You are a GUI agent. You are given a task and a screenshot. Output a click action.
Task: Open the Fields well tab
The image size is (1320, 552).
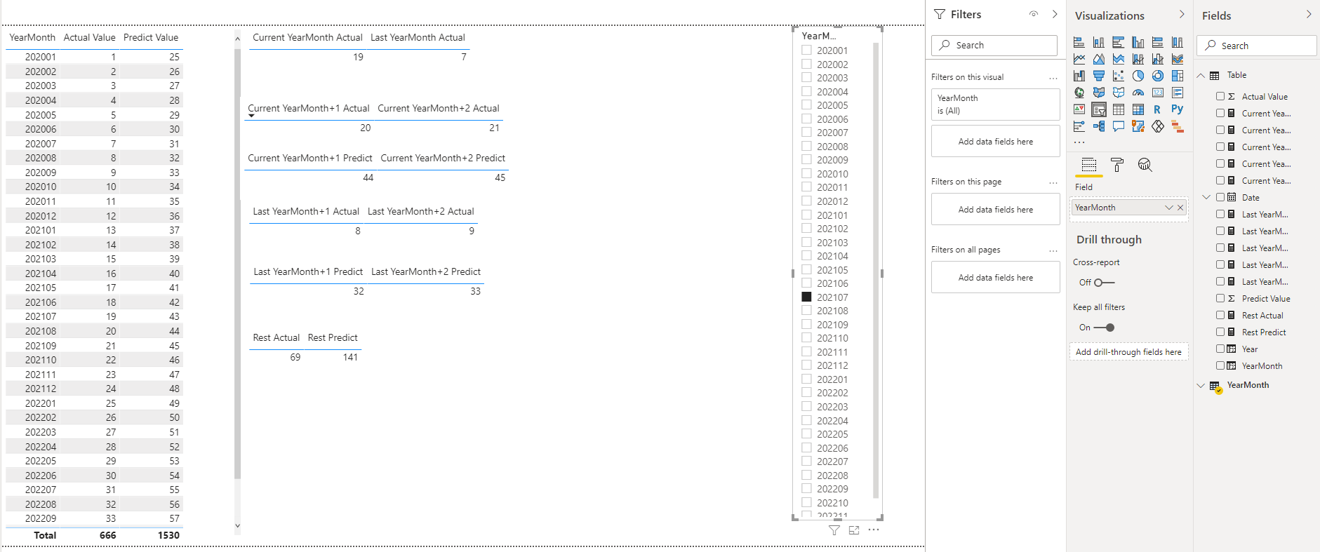tap(1089, 166)
